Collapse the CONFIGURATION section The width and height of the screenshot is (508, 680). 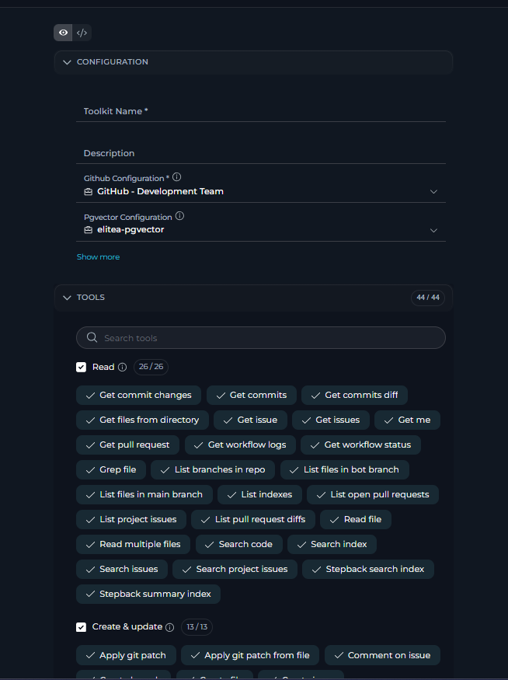point(253,62)
